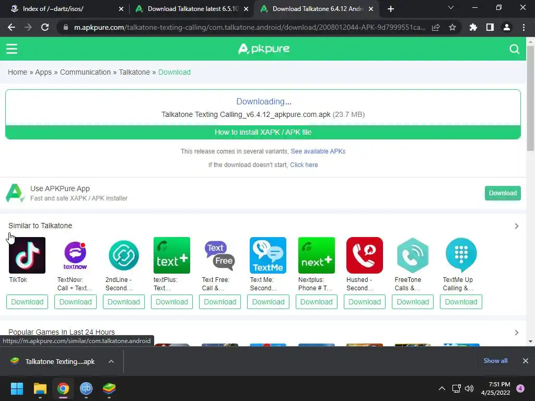Reload the current page
This screenshot has height=401, width=535.
45,27
